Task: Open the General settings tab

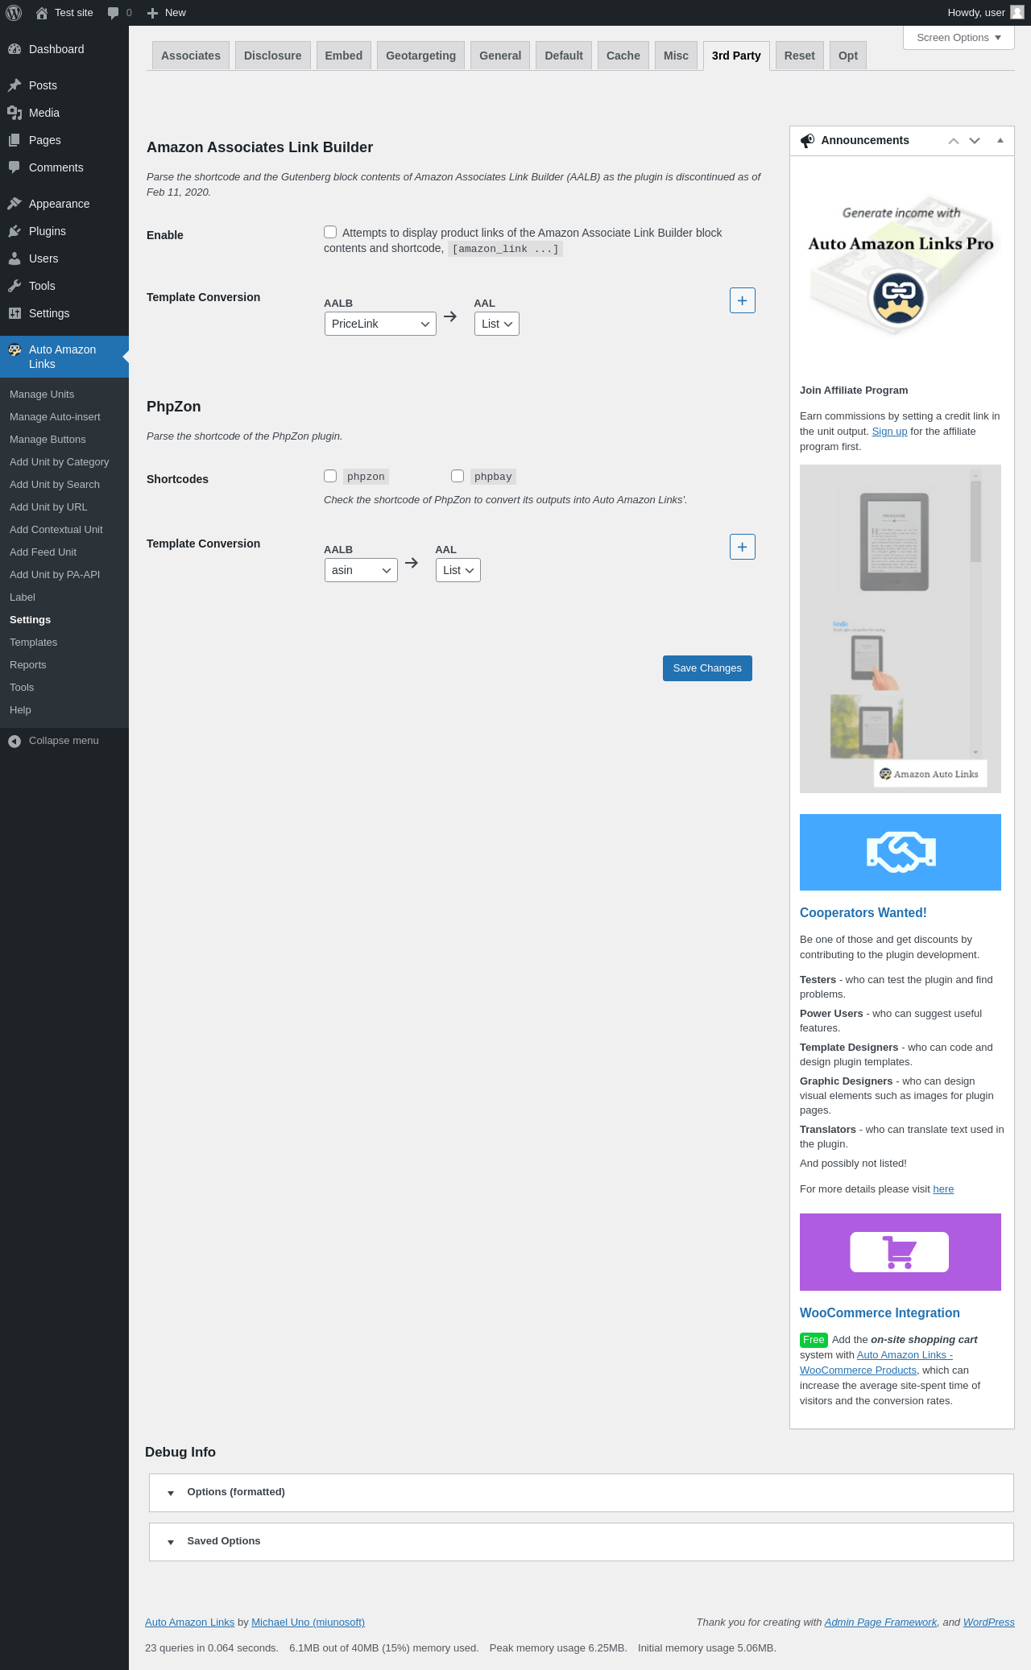Action: pyautogui.click(x=500, y=56)
